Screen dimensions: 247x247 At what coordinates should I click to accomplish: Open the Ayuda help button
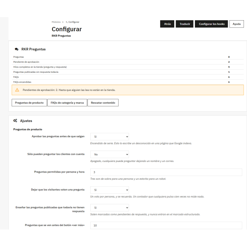236,24
